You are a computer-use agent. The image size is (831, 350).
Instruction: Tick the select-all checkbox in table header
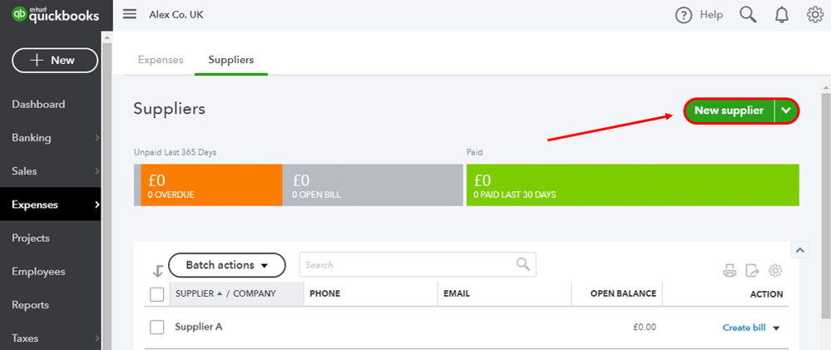pos(157,293)
